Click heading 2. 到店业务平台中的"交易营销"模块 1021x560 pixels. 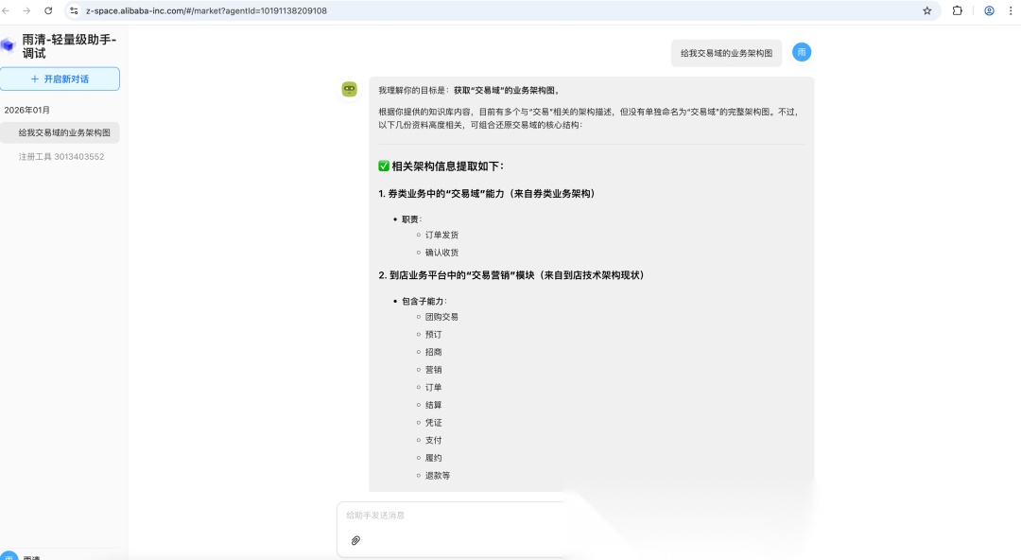(x=511, y=275)
